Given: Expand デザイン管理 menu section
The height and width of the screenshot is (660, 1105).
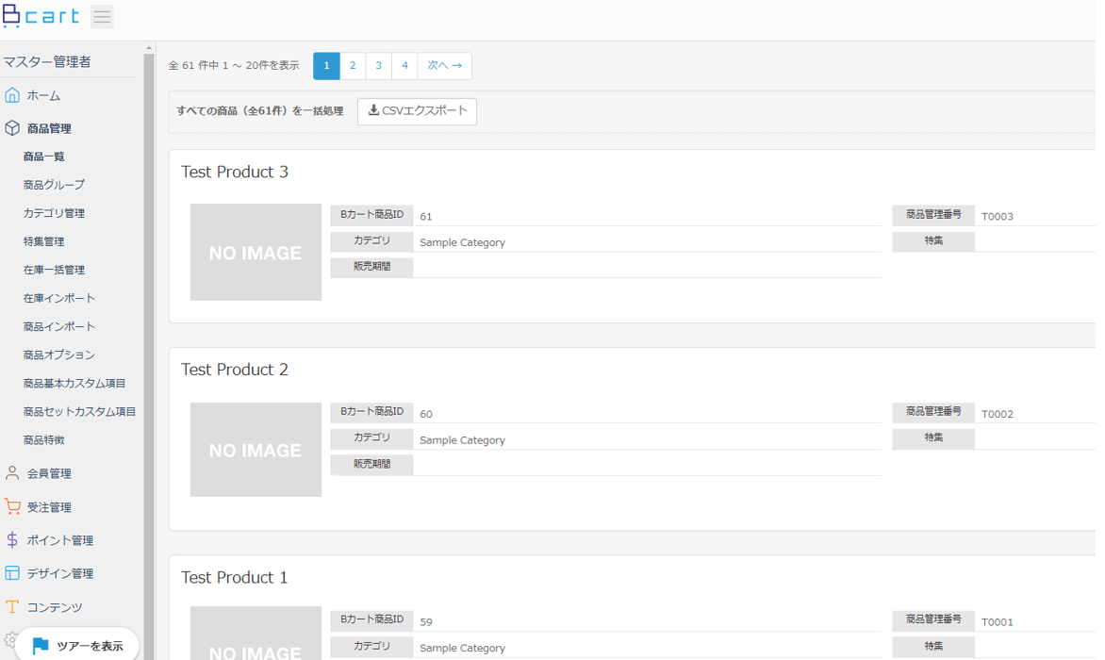Looking at the screenshot, I should (60, 573).
